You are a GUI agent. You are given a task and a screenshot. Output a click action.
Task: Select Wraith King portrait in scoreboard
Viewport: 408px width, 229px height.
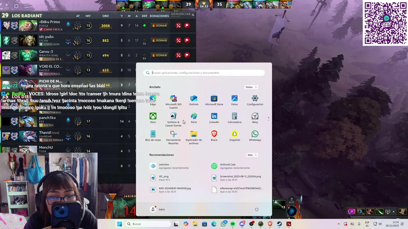[28, 55]
